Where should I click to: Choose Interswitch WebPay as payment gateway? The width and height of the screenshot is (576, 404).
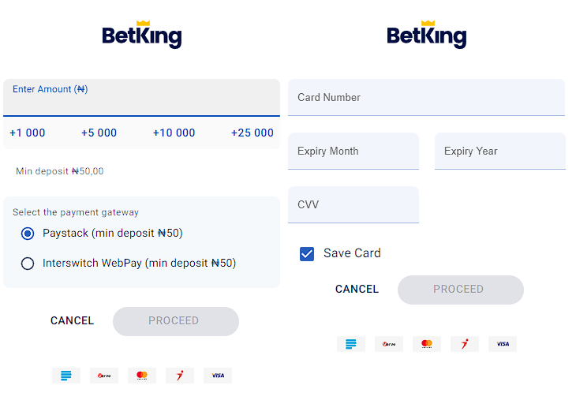pyautogui.click(x=28, y=264)
